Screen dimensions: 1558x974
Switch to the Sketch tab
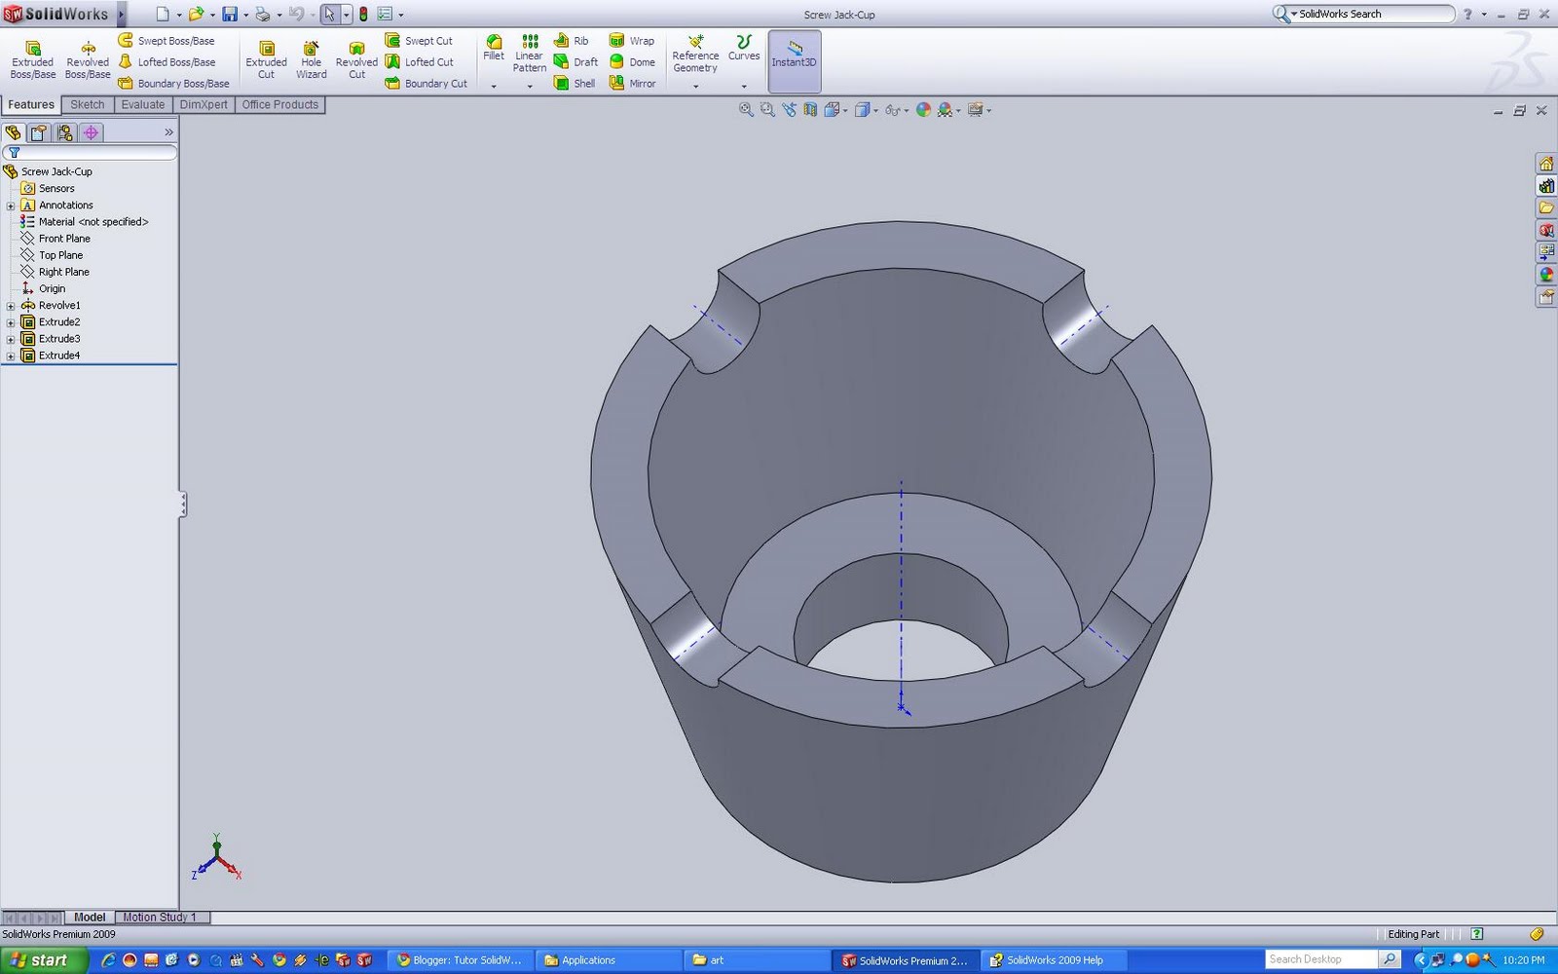87,104
